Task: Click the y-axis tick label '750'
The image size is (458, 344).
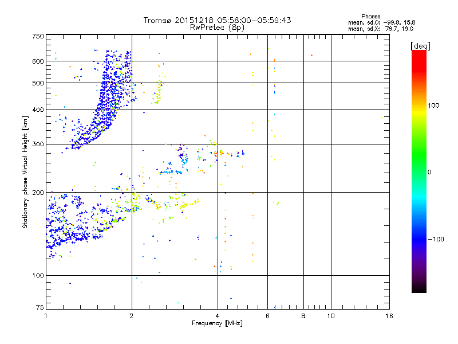Action: 38,36
